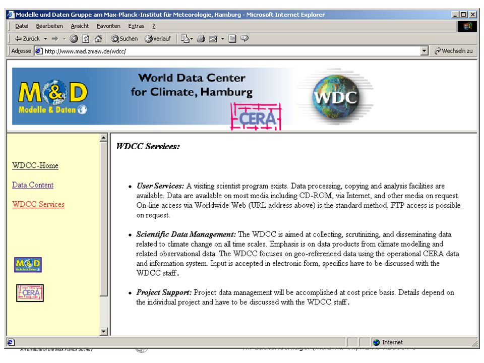Open the Favoriten menu
Screen dimensions: 484x363
pos(108,26)
